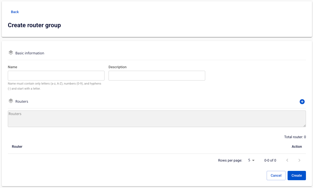Image resolution: width=313 pixels, height=188 pixels.
Task: Click the Routers section layers icon
Action: point(11,101)
